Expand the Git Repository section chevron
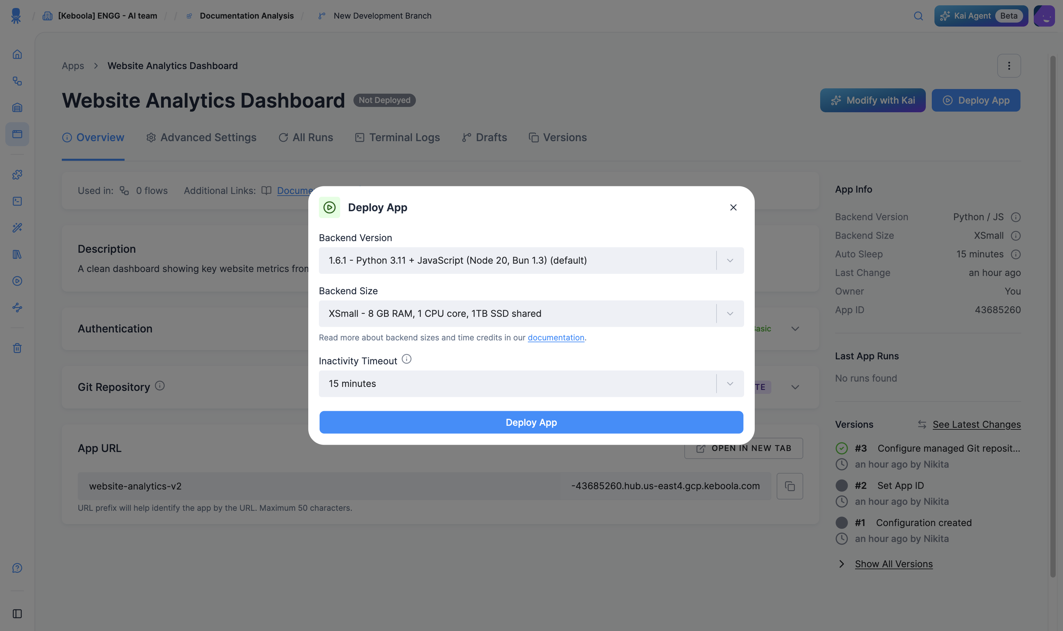Image resolution: width=1063 pixels, height=631 pixels. coord(795,387)
